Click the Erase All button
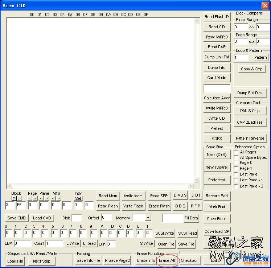Viewport: 271px width, 268px height. coord(167,261)
